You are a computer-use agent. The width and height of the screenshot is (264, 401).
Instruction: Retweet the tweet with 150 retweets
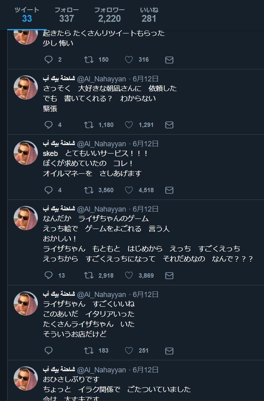point(88,59)
